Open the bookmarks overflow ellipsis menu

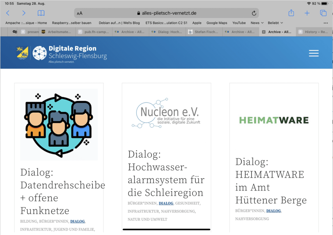point(325,23)
